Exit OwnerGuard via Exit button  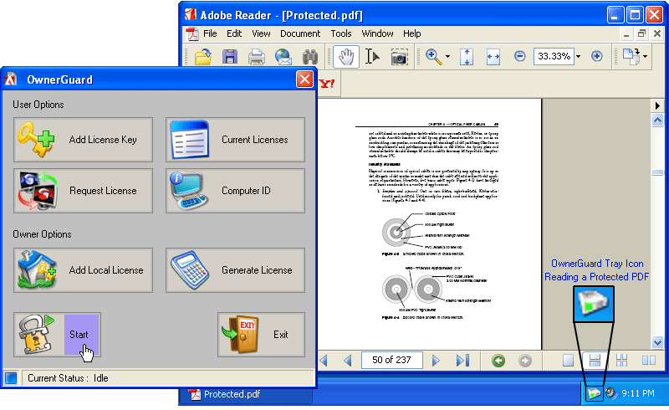point(261,335)
